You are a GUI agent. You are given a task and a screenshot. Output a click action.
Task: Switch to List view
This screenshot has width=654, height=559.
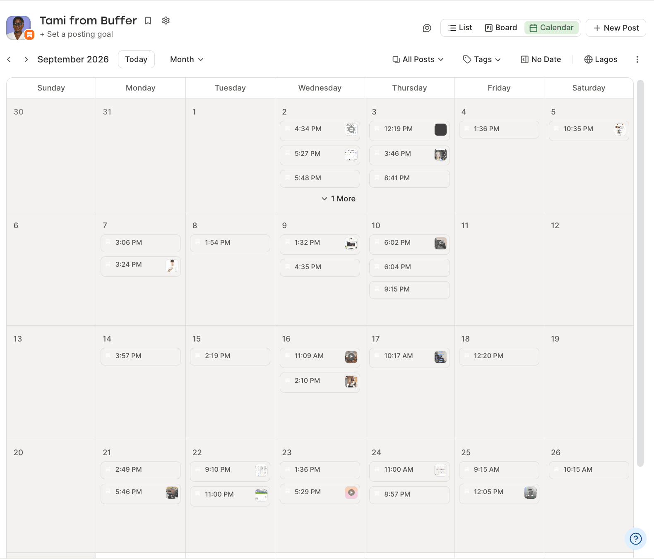[x=460, y=28]
